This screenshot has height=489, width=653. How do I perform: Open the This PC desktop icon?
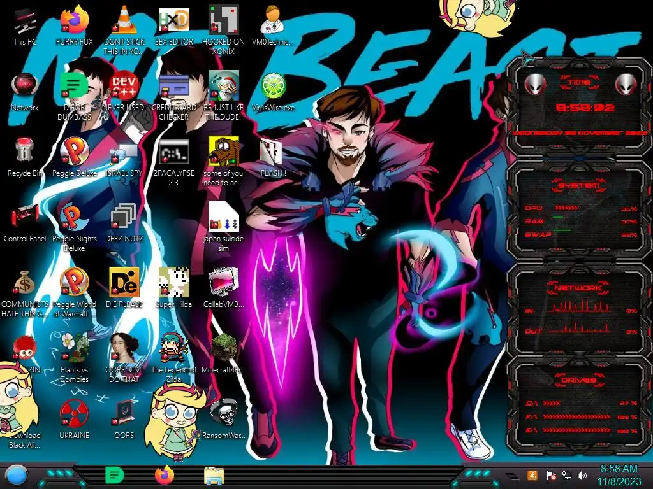pyautogui.click(x=25, y=26)
